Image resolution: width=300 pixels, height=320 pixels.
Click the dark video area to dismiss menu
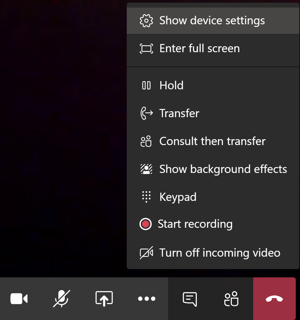(x=62, y=131)
